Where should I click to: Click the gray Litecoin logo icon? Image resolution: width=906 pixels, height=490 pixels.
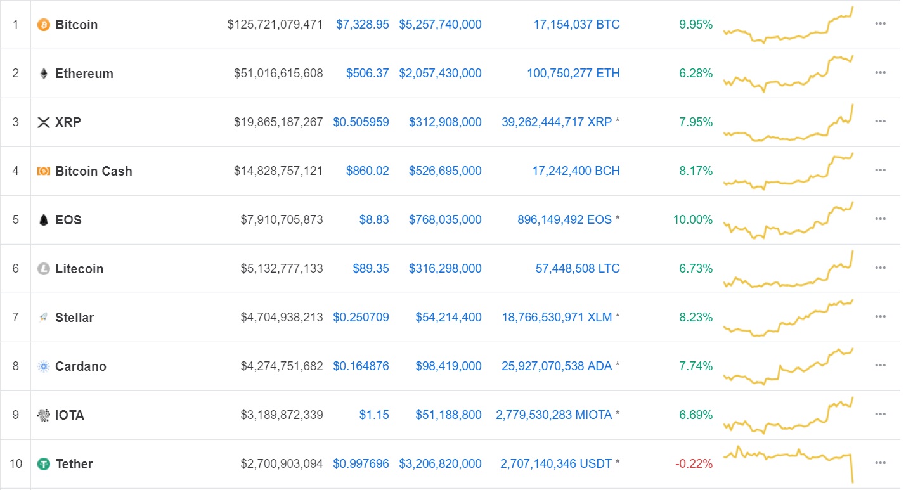coord(43,269)
